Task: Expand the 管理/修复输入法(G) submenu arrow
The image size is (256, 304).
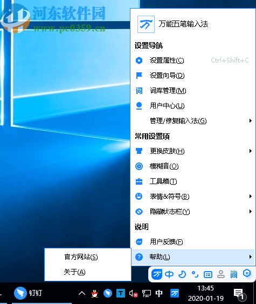Action: pyautogui.click(x=251, y=121)
